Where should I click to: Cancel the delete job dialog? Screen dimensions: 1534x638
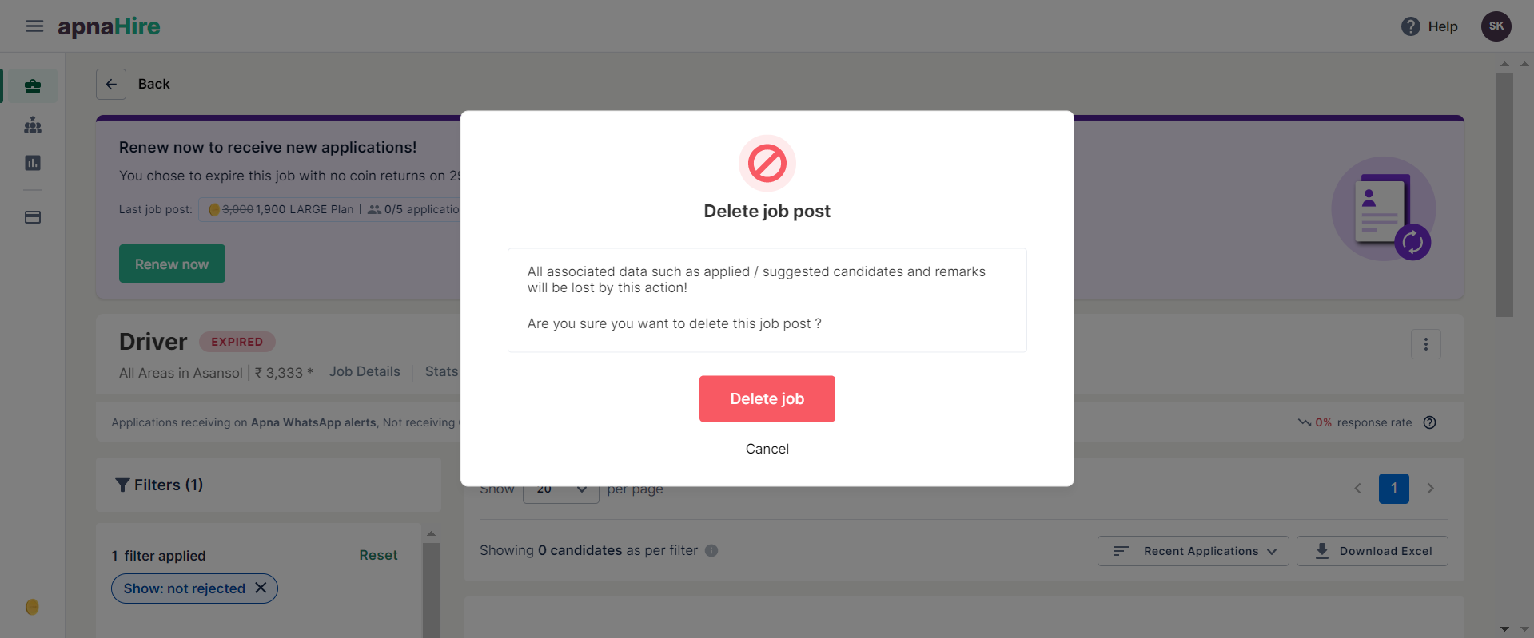tap(767, 449)
